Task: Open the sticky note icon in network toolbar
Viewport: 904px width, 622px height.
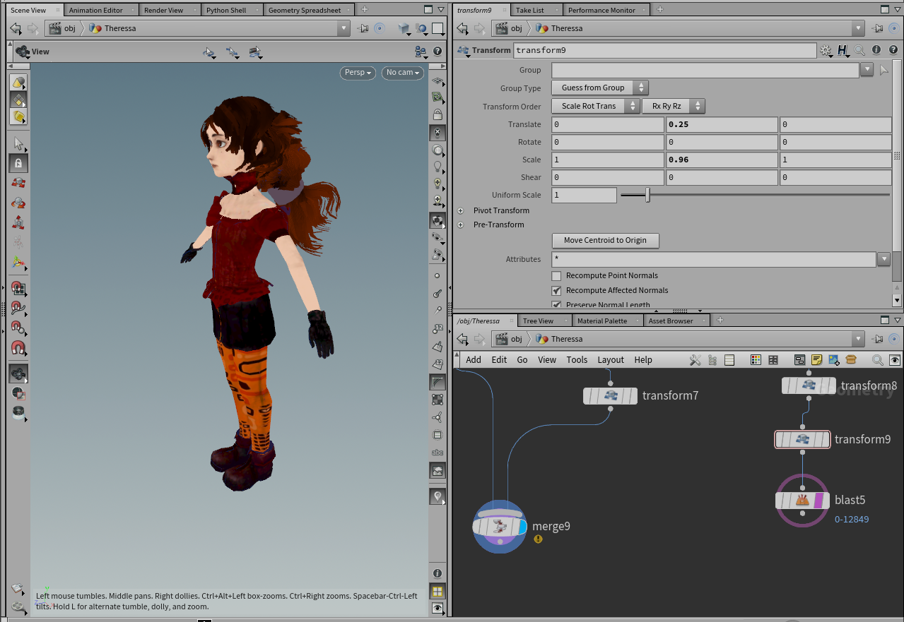Action: pyautogui.click(x=816, y=360)
